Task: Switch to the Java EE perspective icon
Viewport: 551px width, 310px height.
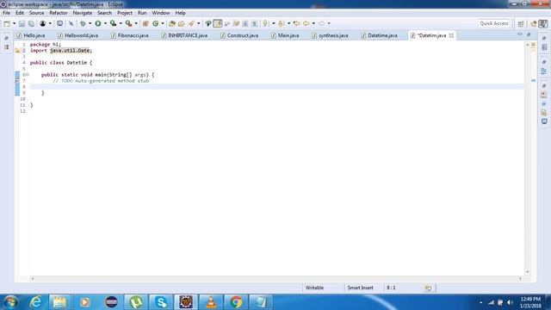Action: pos(534,23)
